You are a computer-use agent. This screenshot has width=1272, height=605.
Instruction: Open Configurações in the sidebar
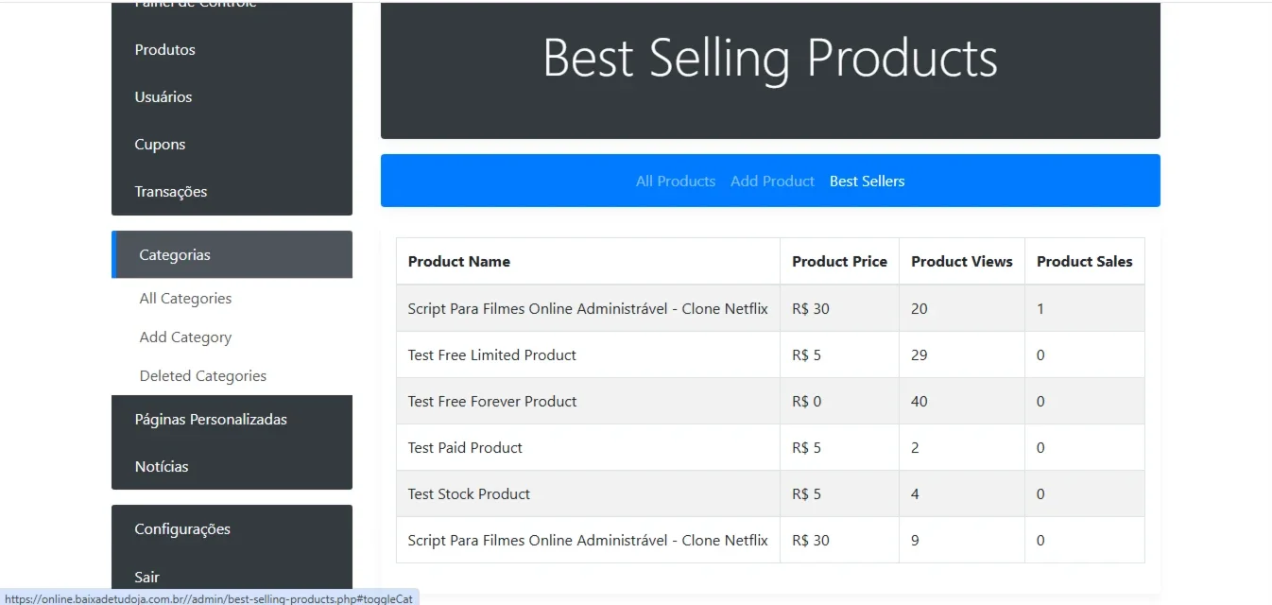(232, 529)
